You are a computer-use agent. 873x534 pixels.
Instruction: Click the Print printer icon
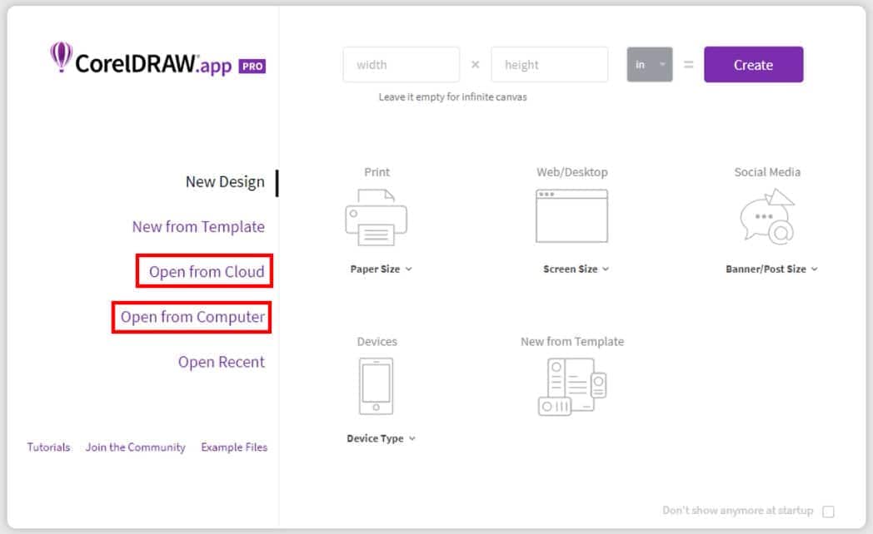[x=377, y=216]
